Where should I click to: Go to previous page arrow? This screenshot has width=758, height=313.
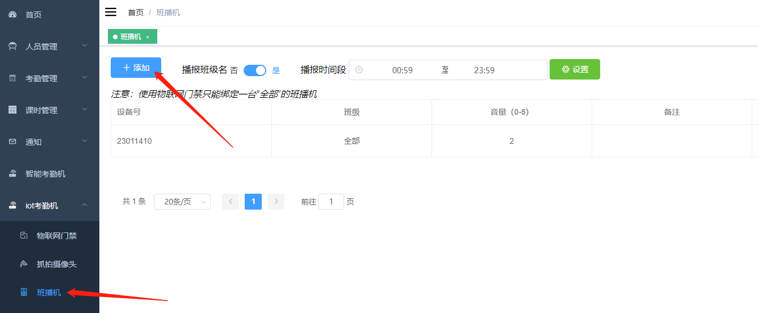231,202
